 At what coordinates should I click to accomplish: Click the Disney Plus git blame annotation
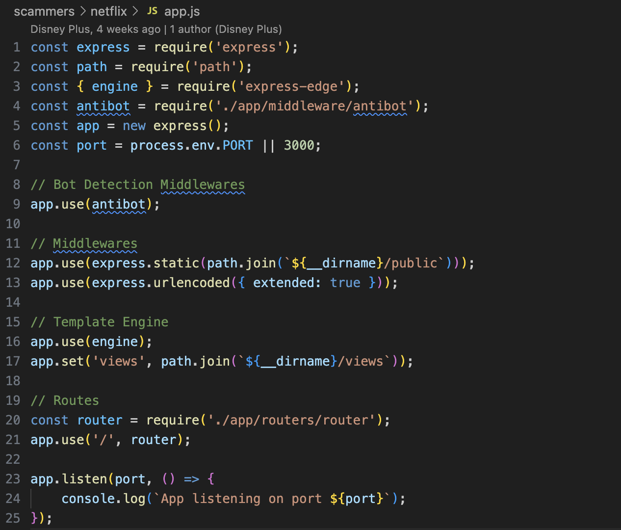tap(95, 29)
